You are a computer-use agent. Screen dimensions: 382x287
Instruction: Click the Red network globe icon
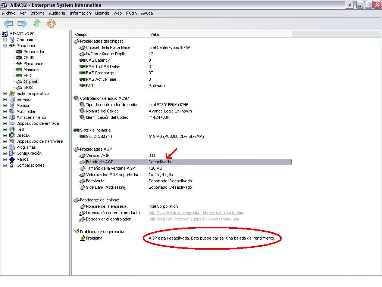[x=12, y=129]
